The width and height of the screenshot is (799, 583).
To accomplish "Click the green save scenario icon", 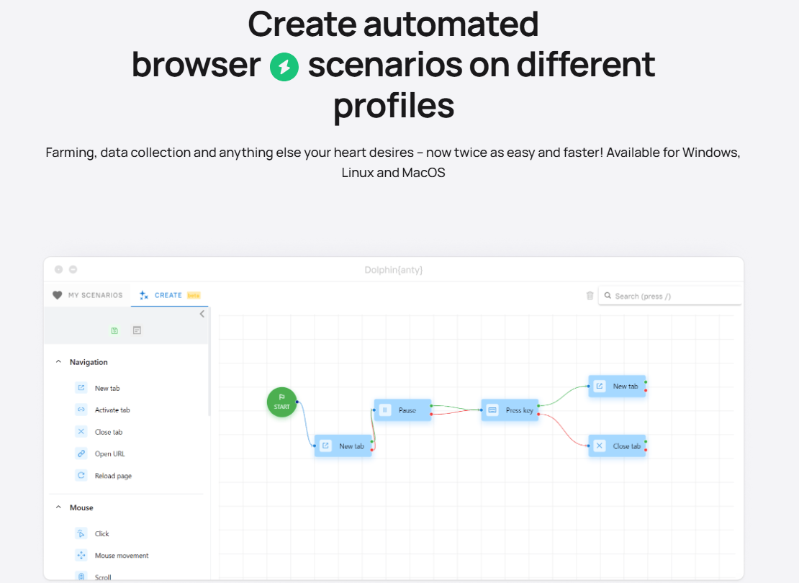I will (x=114, y=331).
